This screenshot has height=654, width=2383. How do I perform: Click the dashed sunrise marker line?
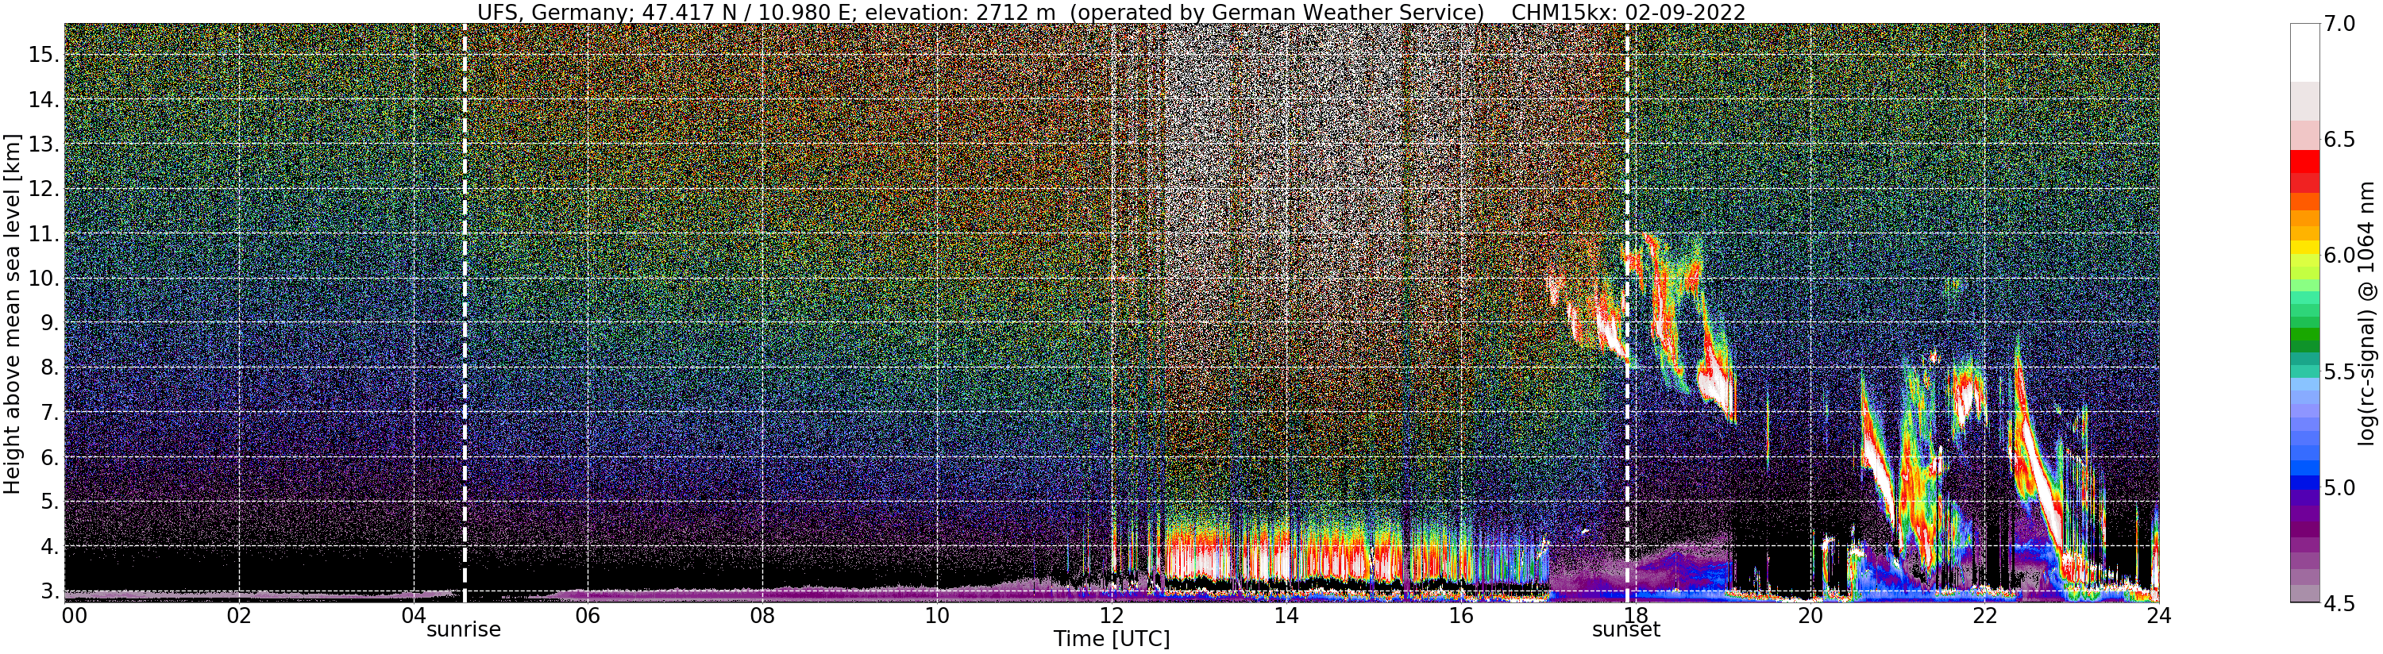click(x=465, y=313)
